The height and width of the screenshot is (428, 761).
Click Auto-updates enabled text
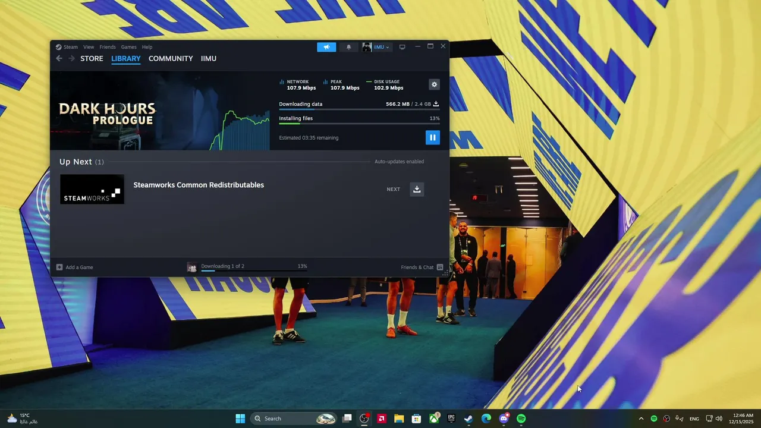pos(399,162)
